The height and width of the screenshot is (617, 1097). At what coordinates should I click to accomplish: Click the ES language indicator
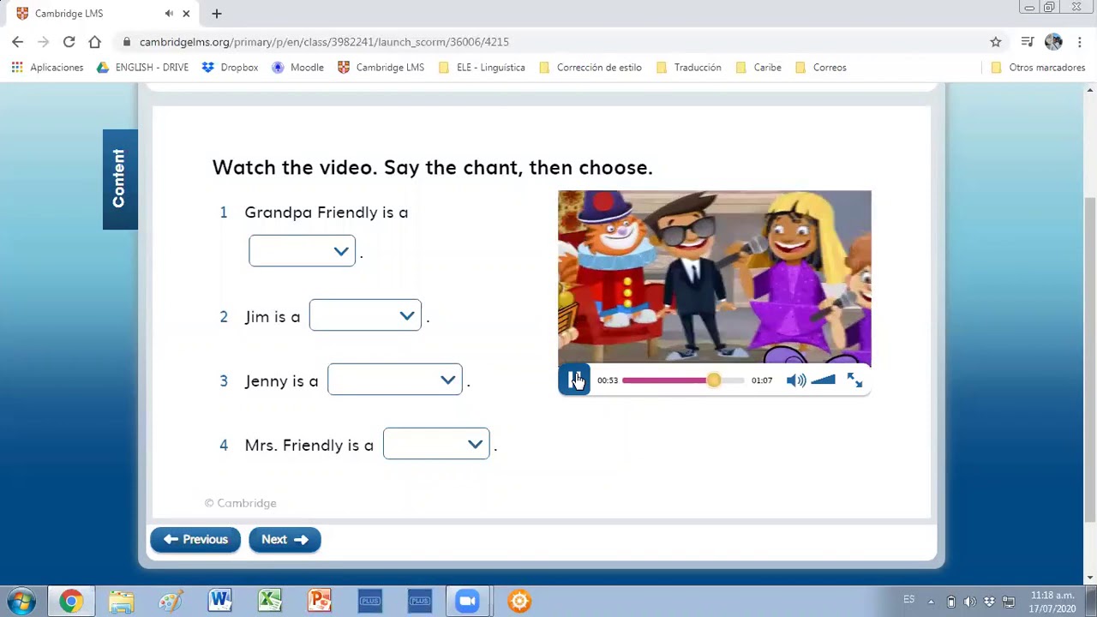(x=908, y=599)
